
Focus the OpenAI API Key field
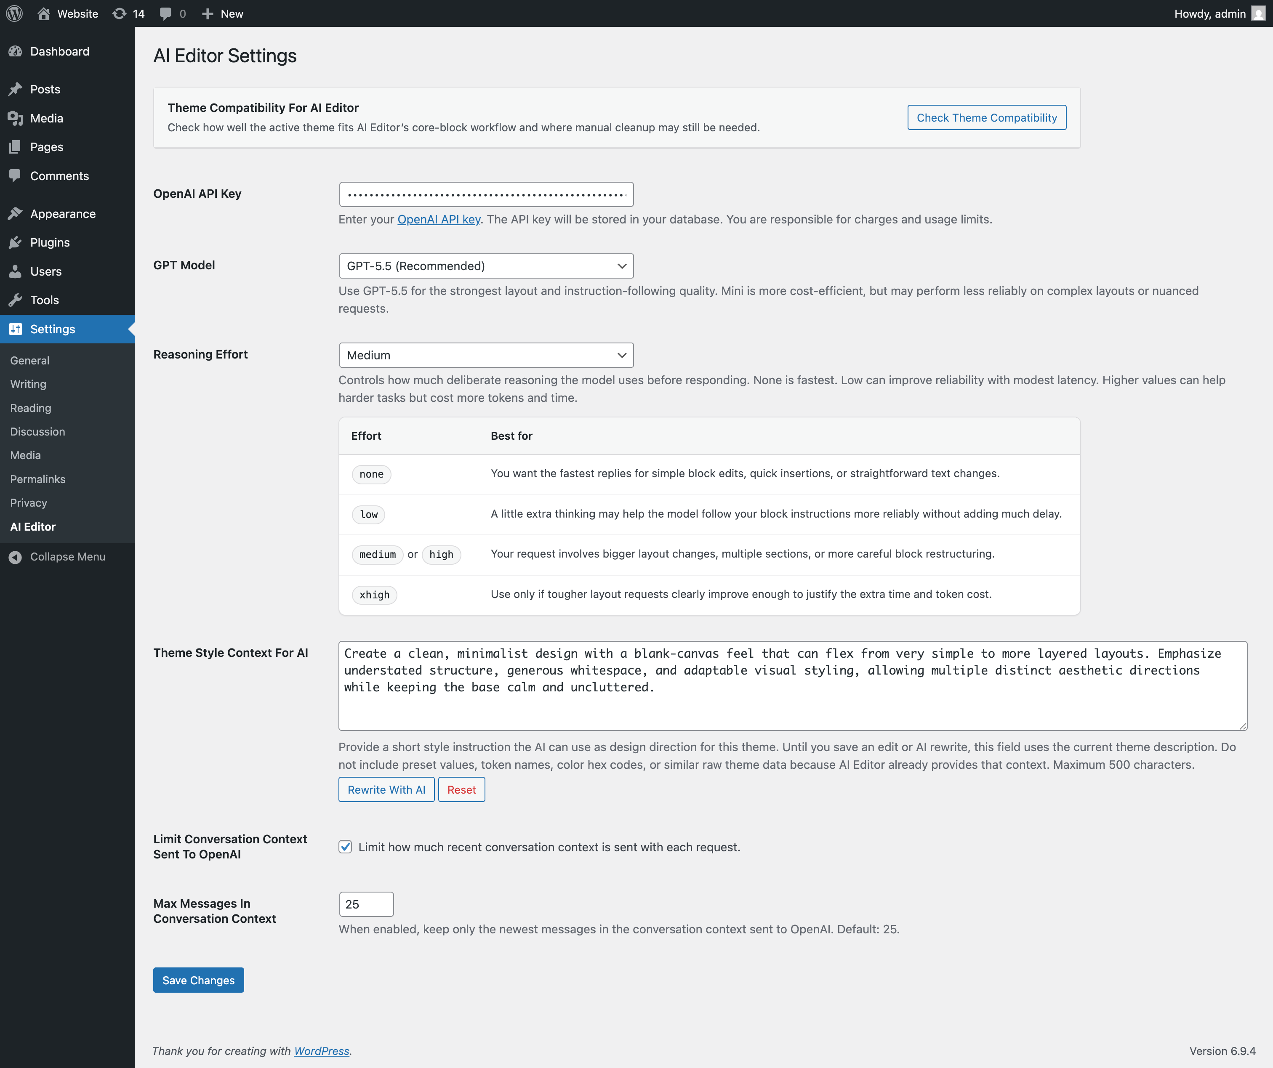(x=486, y=194)
